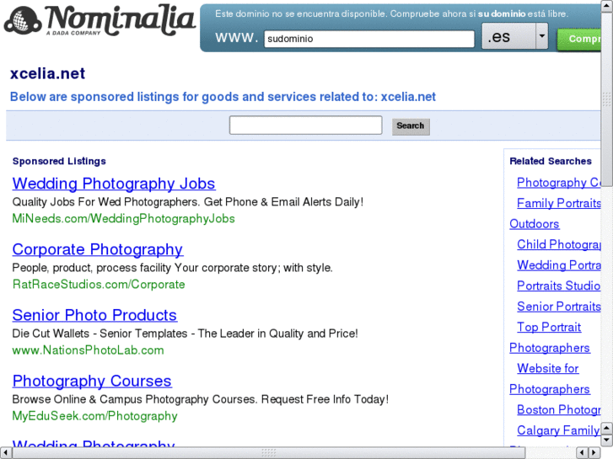Click RatRaceStudios.com/Corporate URL
Image resolution: width=613 pixels, height=459 pixels.
point(99,284)
